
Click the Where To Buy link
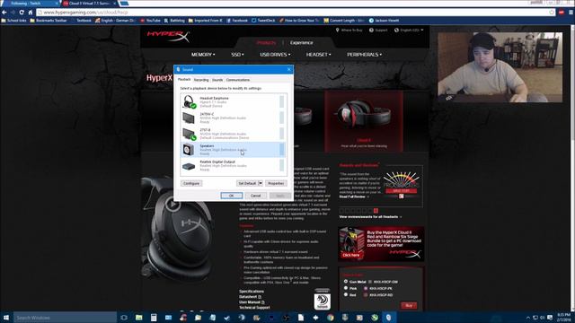[x=349, y=30]
